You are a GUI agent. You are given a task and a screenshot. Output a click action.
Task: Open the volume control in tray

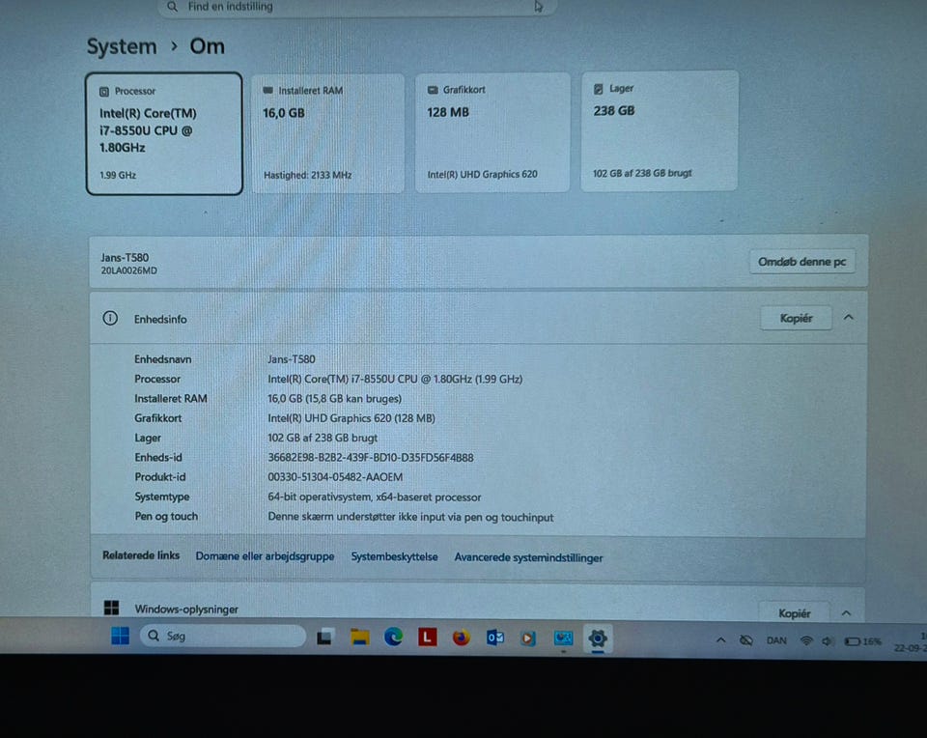[827, 641]
